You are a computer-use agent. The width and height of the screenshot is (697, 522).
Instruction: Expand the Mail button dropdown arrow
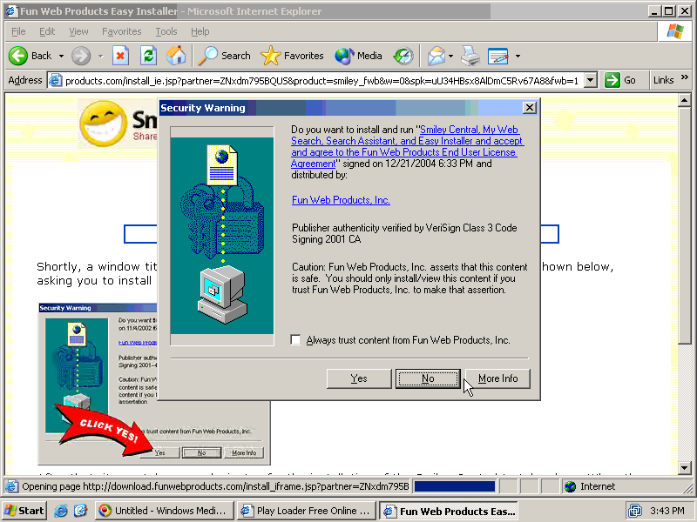tap(450, 56)
